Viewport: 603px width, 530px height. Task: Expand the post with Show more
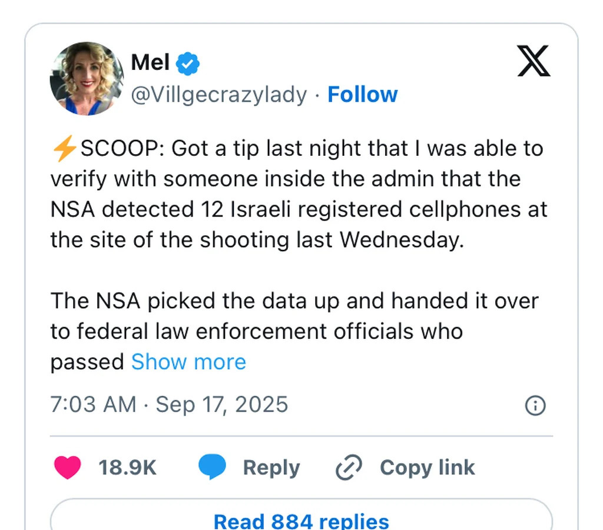188,362
